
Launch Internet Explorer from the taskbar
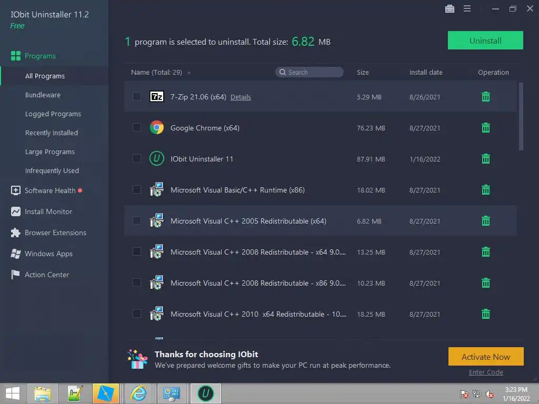pos(138,393)
